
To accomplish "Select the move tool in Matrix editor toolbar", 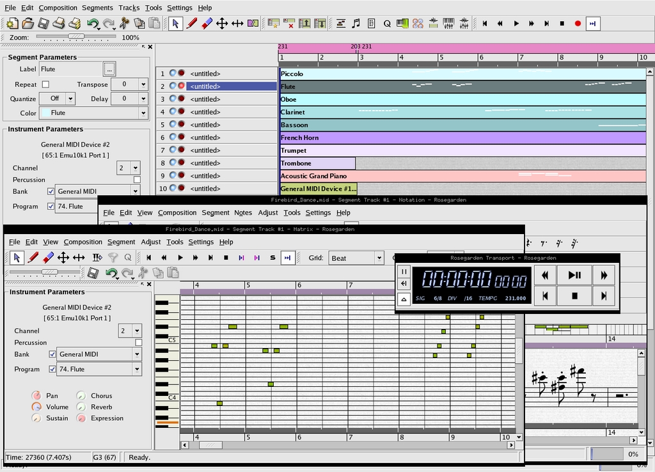I will pos(63,258).
